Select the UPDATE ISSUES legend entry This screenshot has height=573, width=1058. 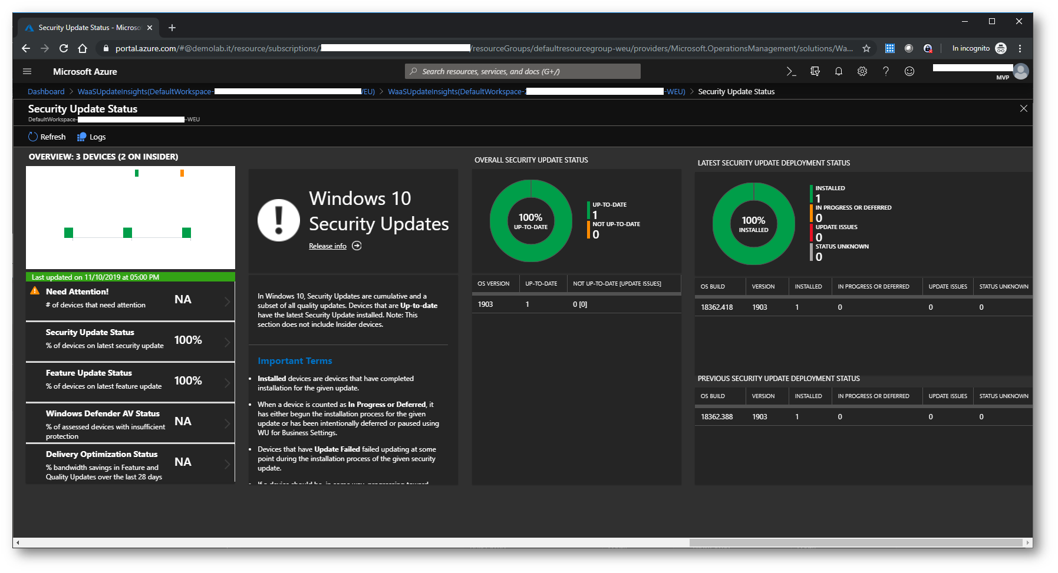click(834, 233)
